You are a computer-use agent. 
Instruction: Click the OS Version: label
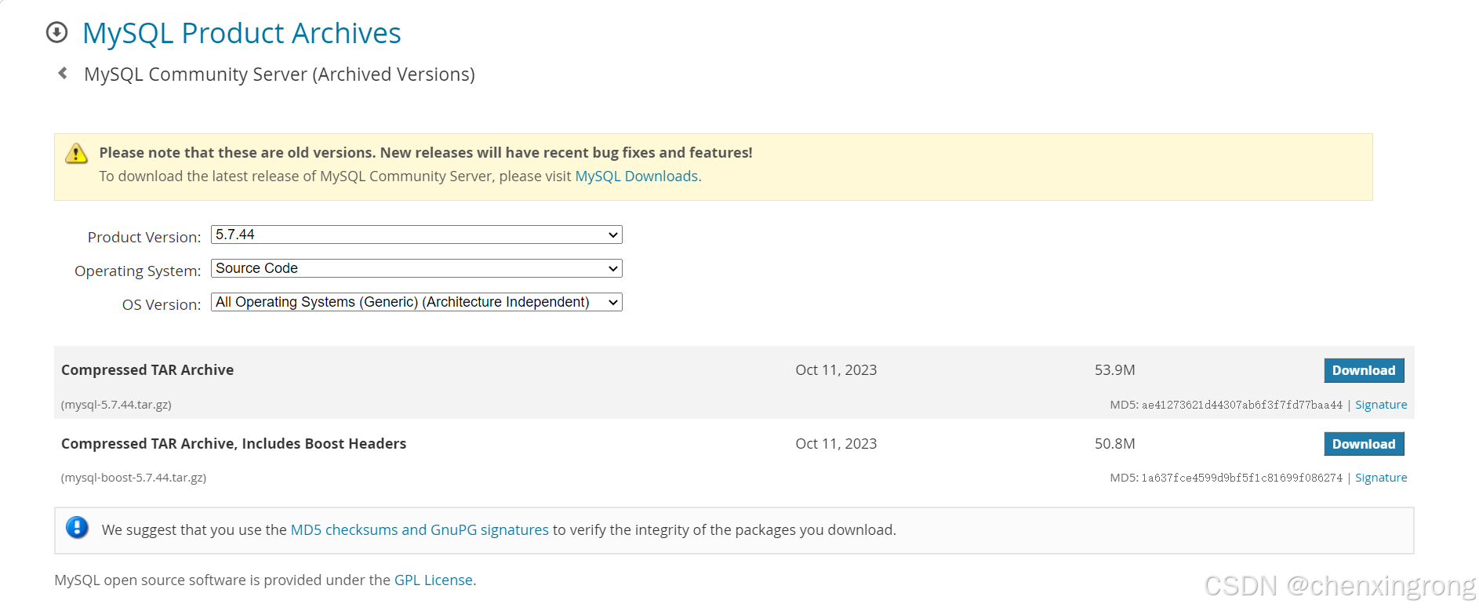coord(162,304)
